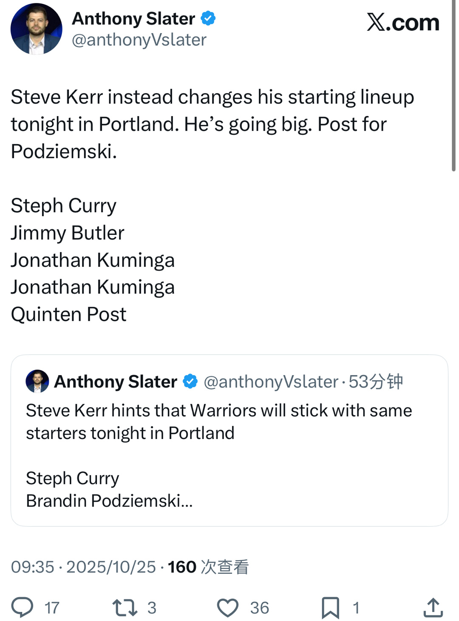The image size is (459, 621).
Task: Open small avatar in quoted tweet
Action: 37,381
